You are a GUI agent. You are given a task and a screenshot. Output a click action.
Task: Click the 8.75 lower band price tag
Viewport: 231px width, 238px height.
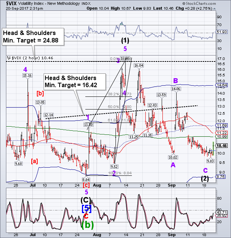[x=221, y=177]
